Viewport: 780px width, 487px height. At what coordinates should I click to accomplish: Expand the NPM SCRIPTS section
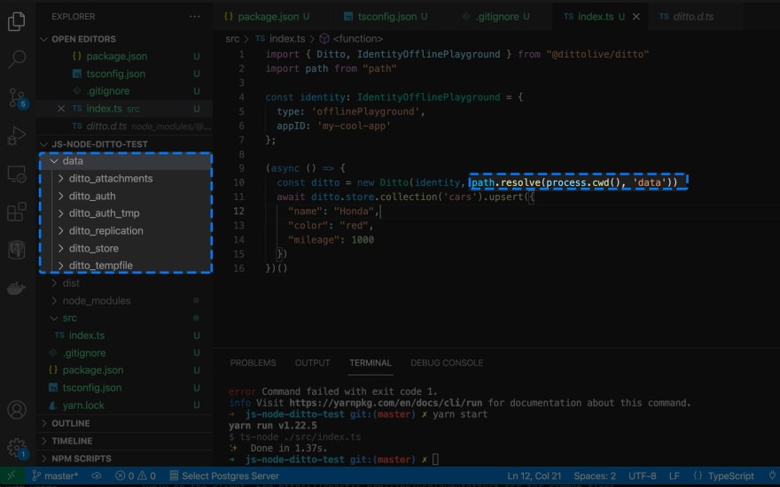124,458
